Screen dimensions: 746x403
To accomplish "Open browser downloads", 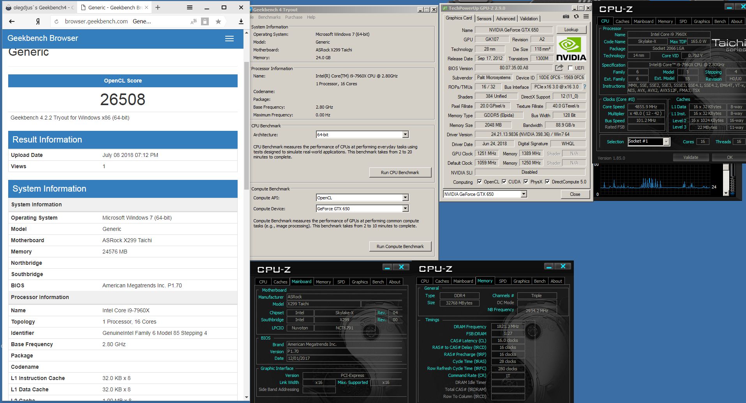I will (241, 21).
